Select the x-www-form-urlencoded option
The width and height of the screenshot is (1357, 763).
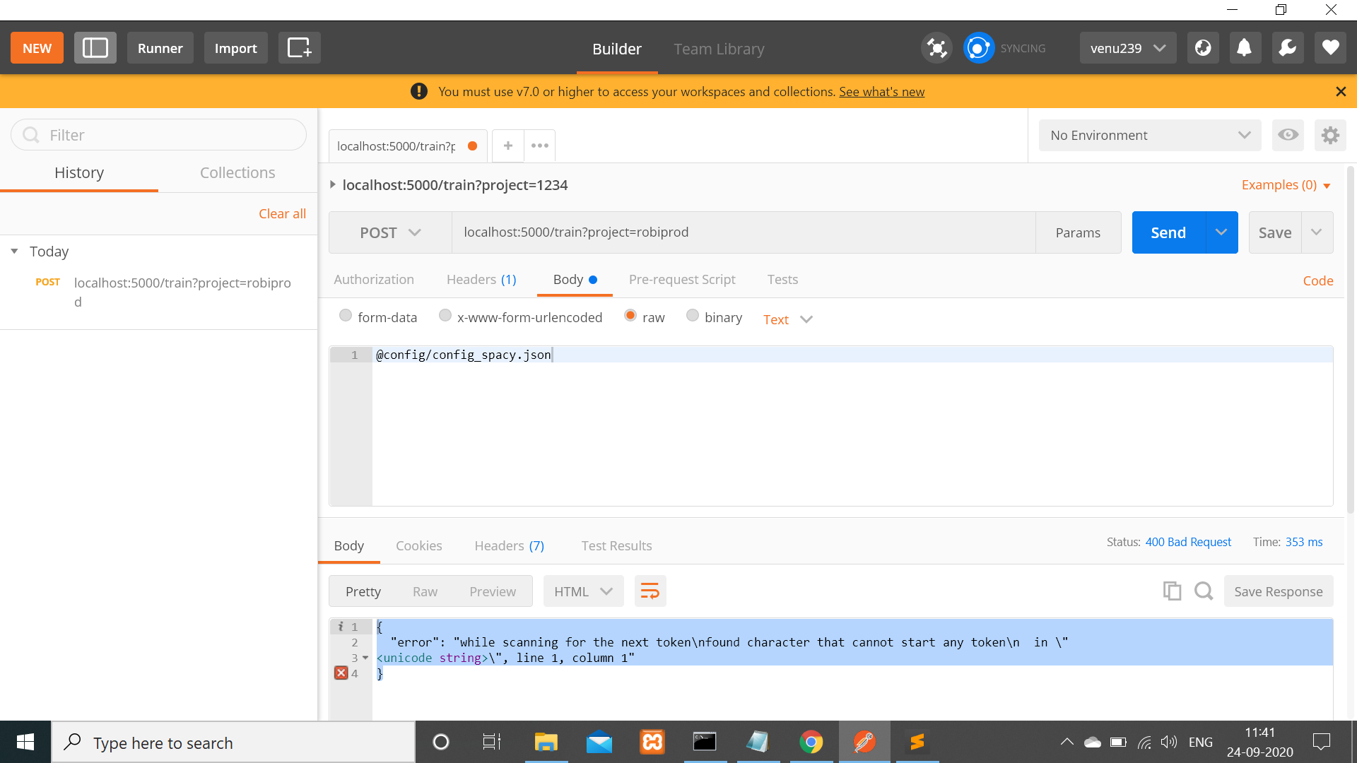pyautogui.click(x=445, y=316)
